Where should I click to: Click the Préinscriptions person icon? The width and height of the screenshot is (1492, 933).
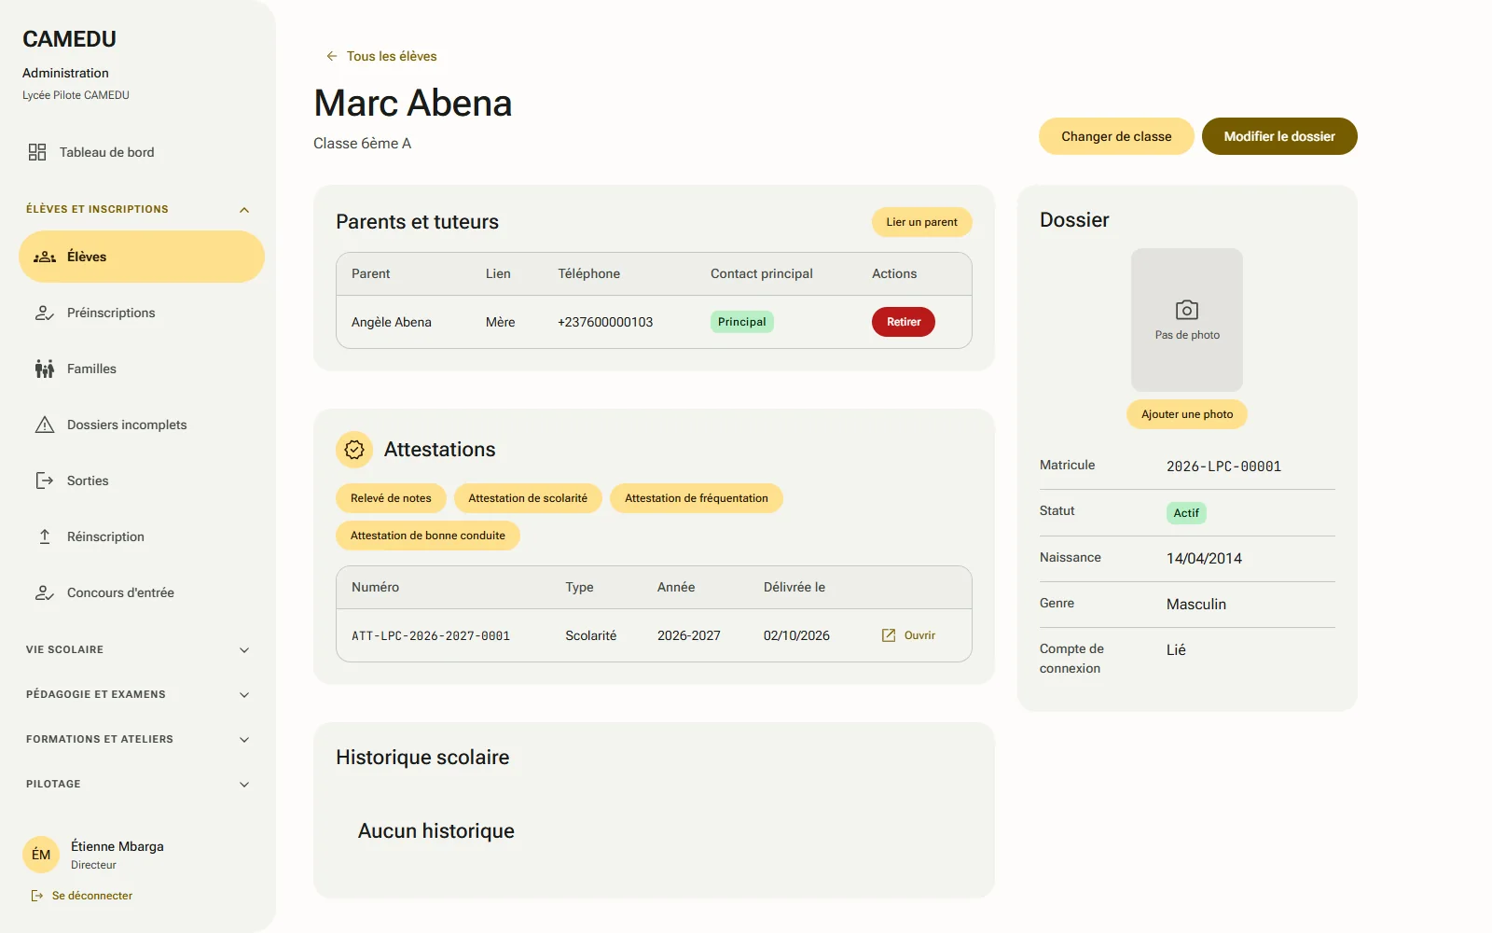(45, 313)
